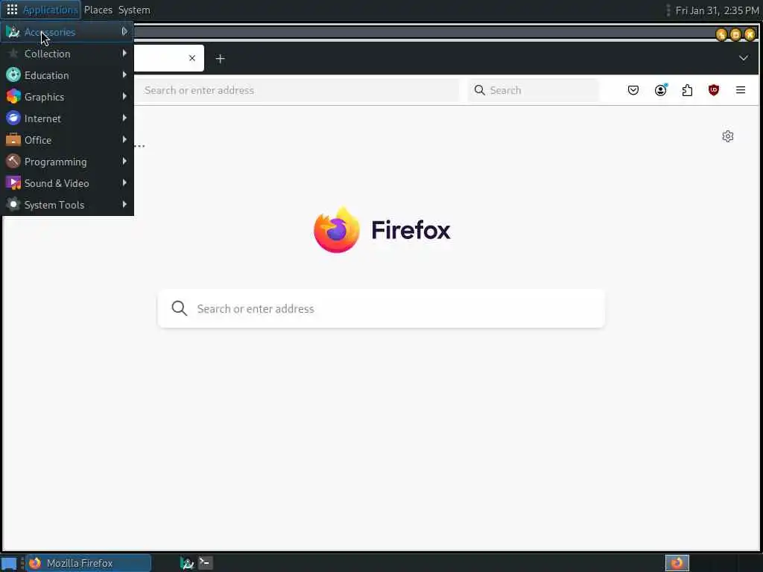
Task: Focus the Firefox address bar
Action: tap(297, 90)
